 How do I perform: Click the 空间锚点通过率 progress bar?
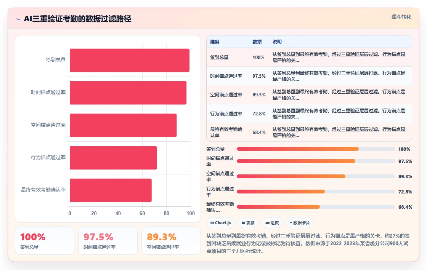316,176
